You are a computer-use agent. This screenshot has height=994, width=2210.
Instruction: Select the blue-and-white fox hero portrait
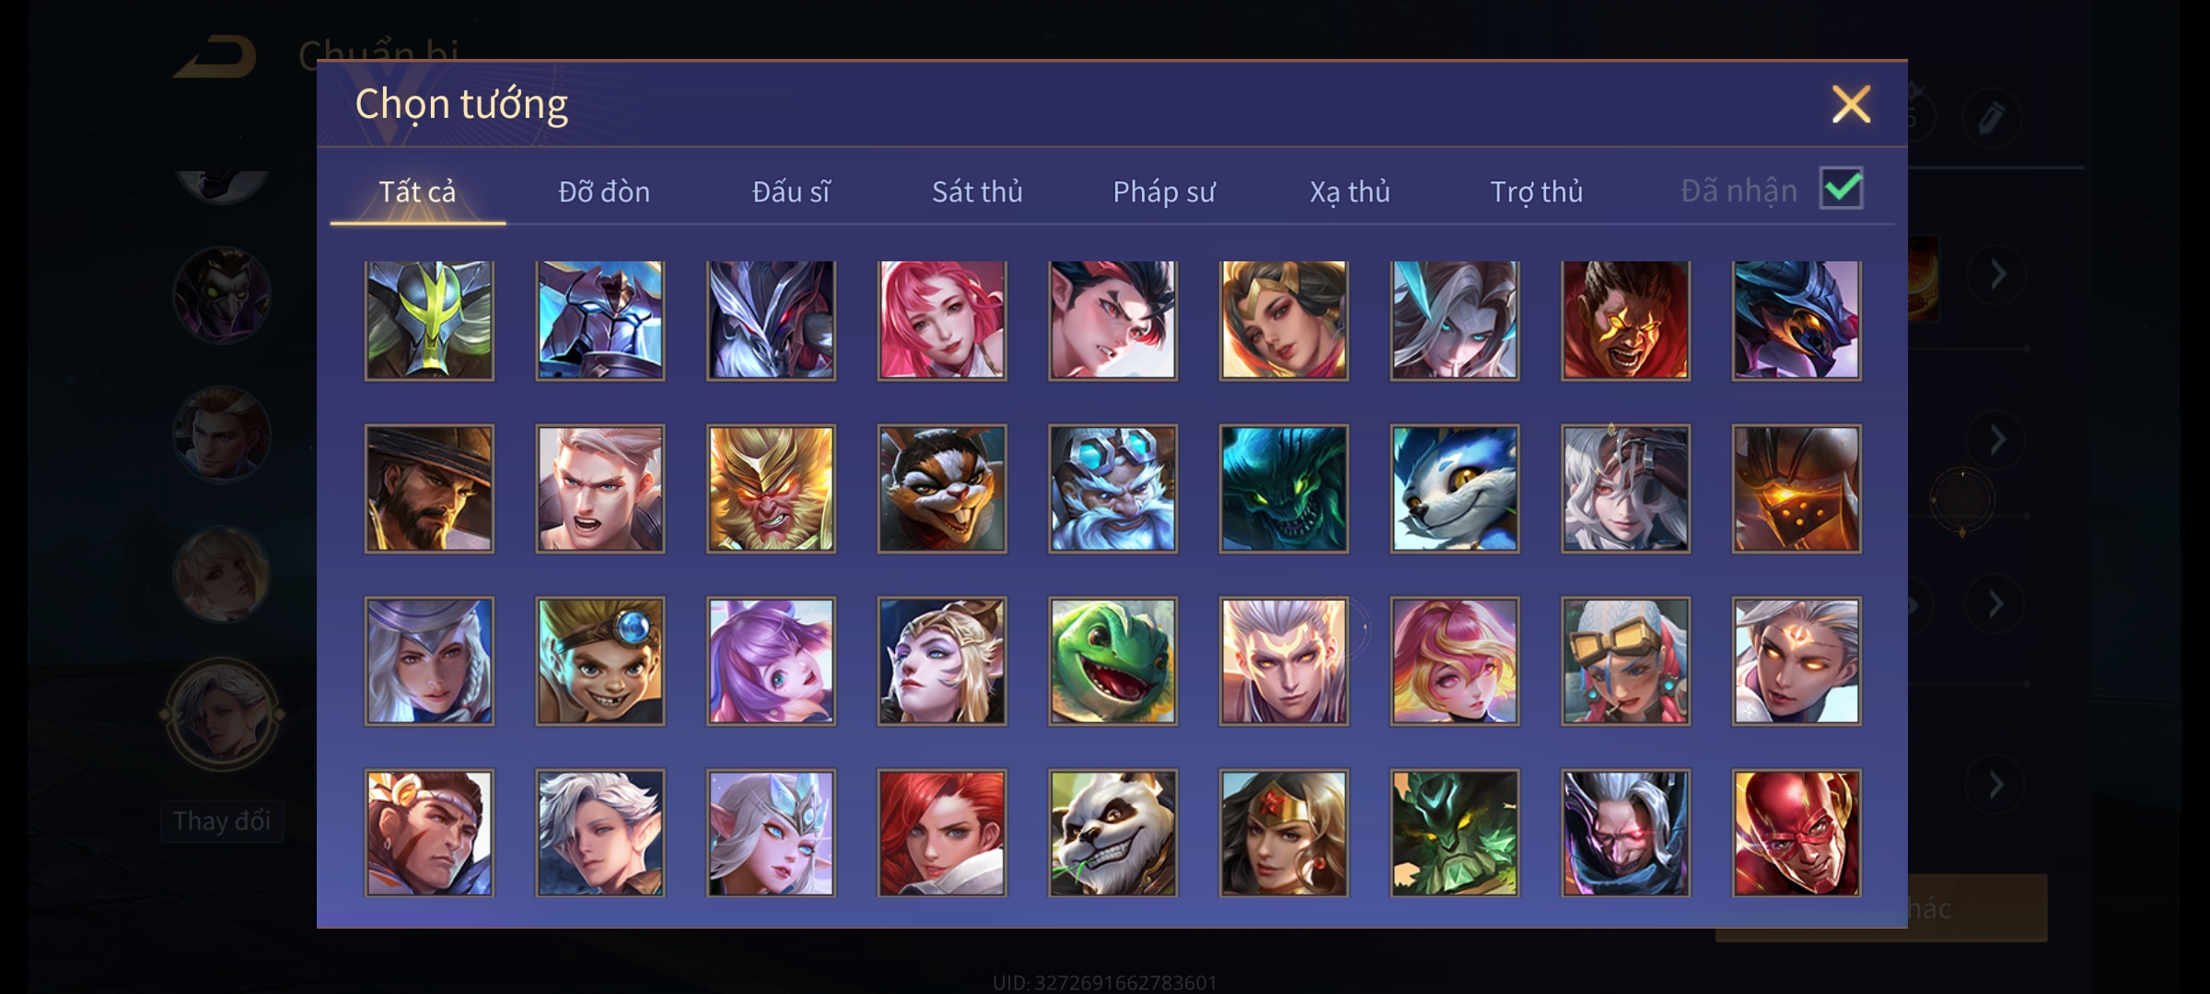(1454, 489)
